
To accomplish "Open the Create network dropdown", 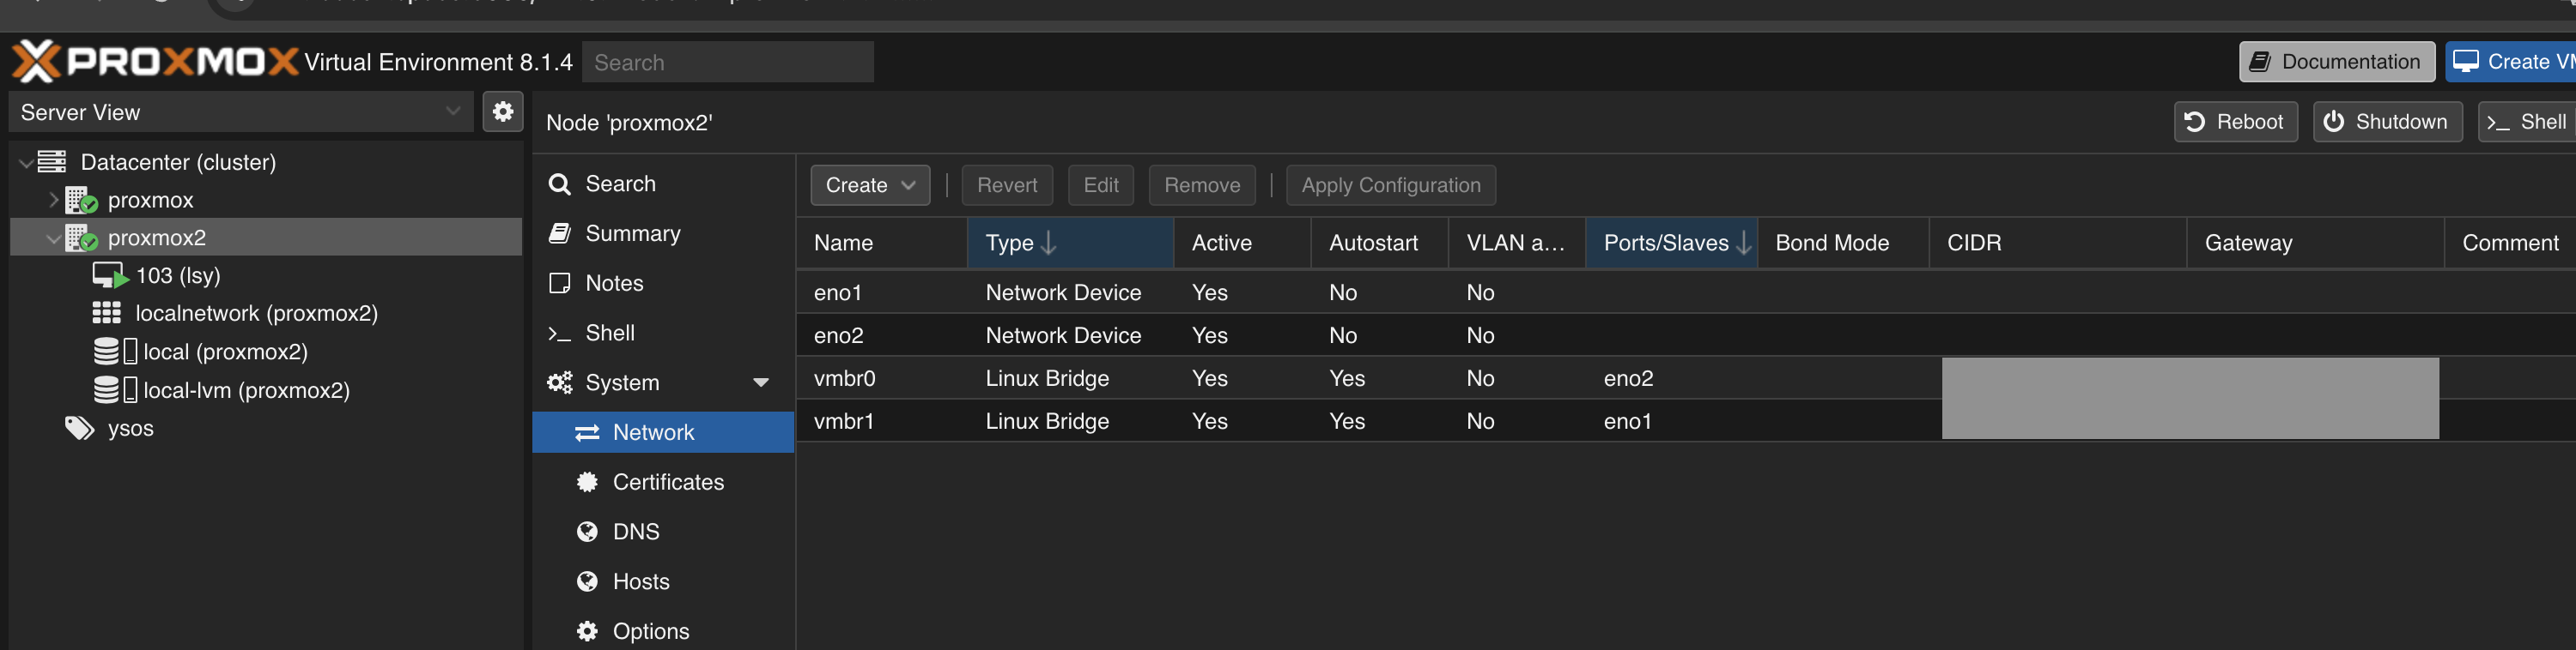I will pyautogui.click(x=870, y=184).
